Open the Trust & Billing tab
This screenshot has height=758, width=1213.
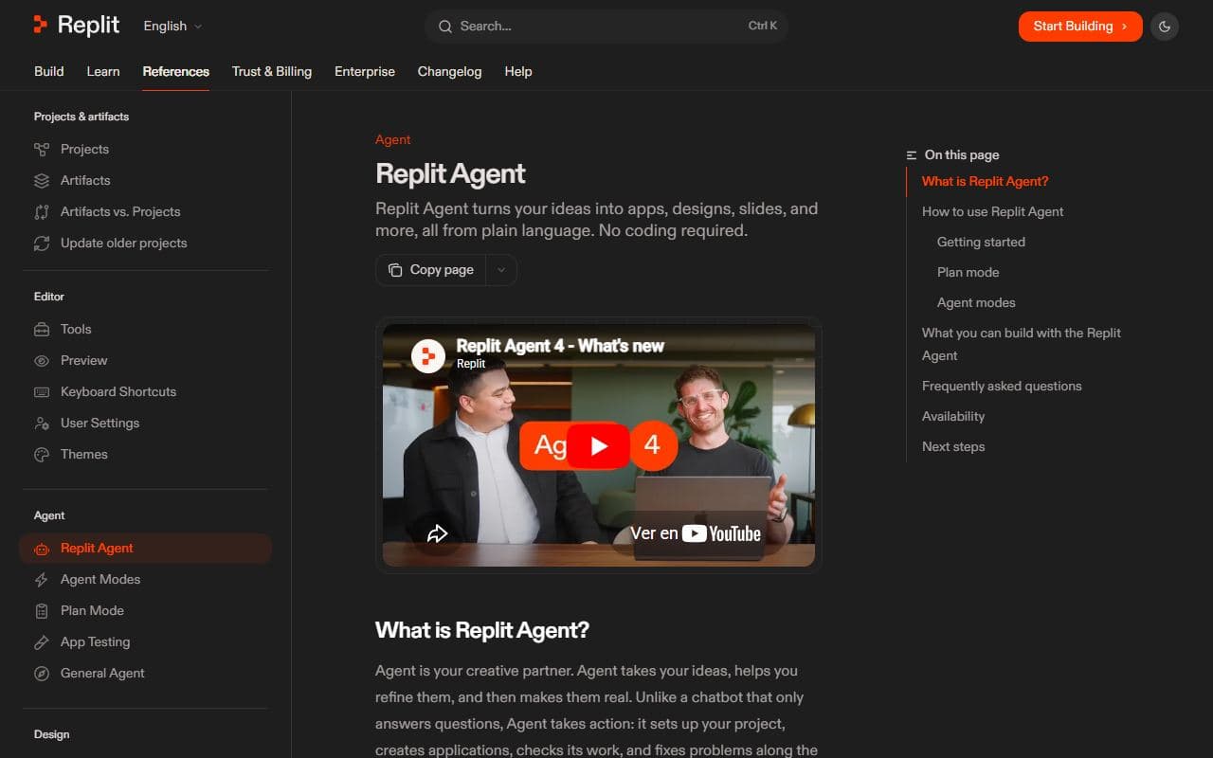tap(272, 71)
